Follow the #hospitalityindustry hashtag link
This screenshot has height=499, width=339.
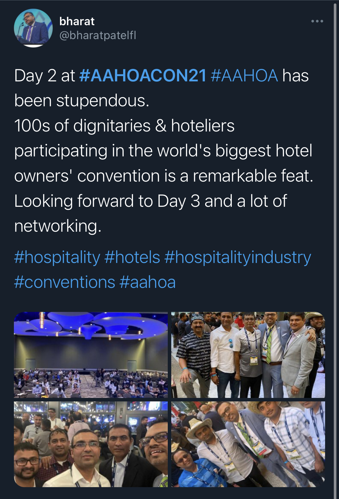click(238, 257)
